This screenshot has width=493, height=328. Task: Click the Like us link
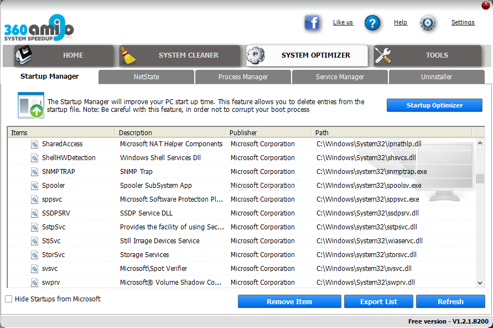343,22
